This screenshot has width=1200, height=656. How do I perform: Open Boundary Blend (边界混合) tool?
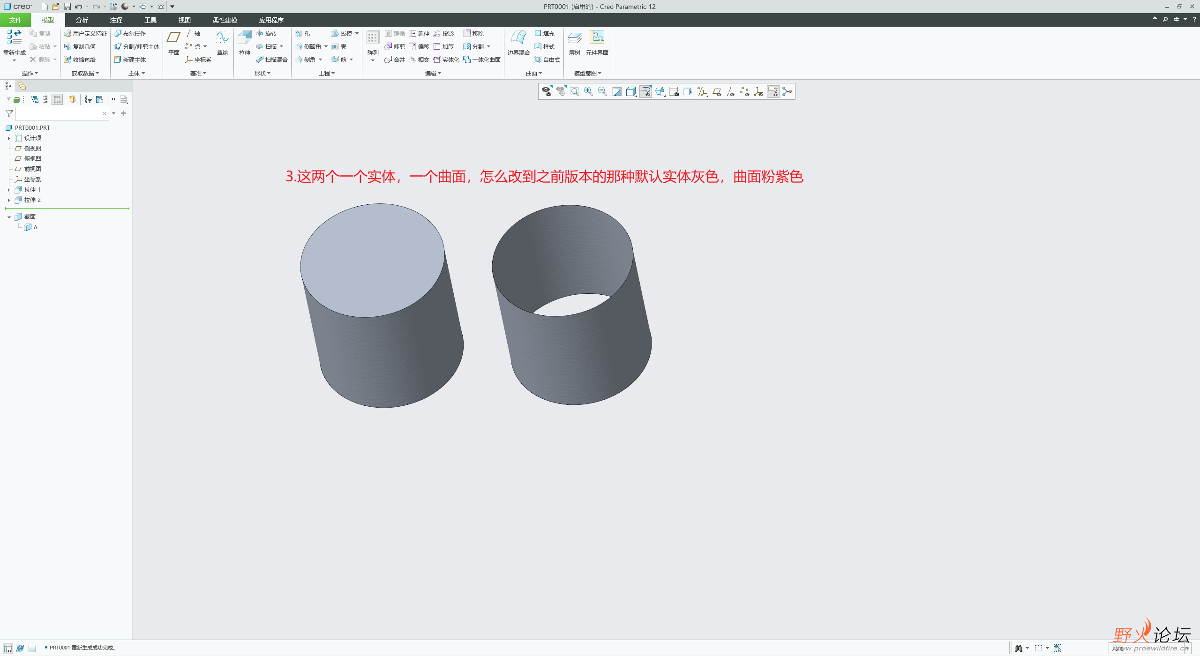518,43
